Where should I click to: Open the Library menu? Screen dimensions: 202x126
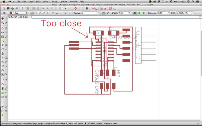point(54,2)
